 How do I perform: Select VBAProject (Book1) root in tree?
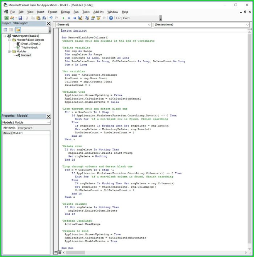click(x=26, y=36)
